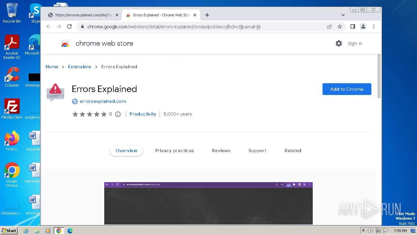Bookmark this page with the star icon
The image size is (417, 235).
(340, 27)
